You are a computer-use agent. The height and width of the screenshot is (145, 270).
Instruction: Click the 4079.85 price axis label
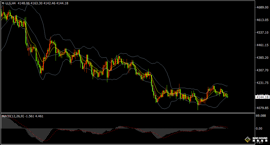click(x=263, y=108)
